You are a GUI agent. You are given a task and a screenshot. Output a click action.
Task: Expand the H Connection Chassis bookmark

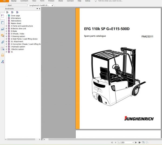6,44
